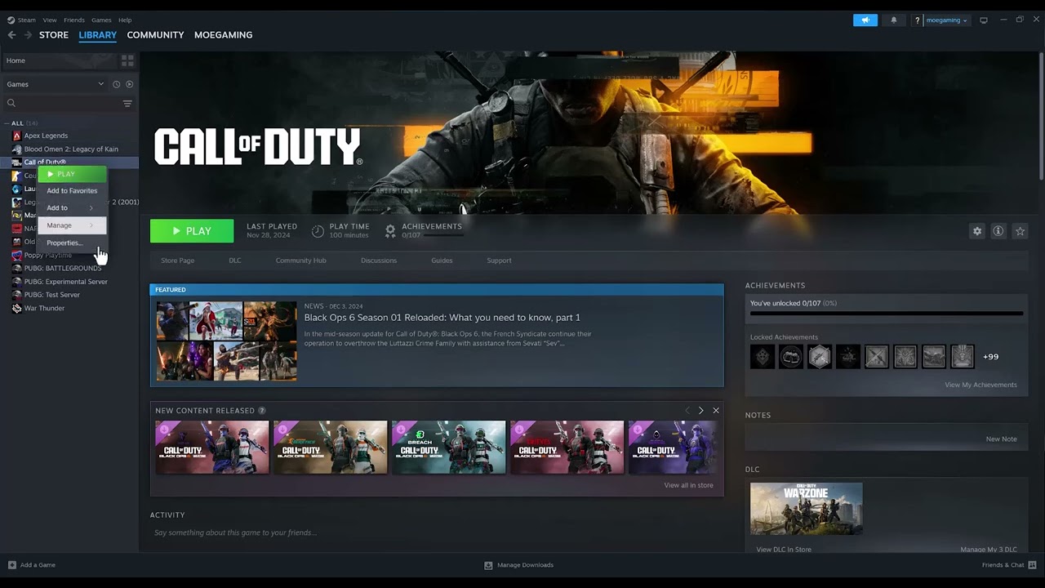Open the View menu
Viewport: 1045px width, 588px height.
(x=50, y=20)
